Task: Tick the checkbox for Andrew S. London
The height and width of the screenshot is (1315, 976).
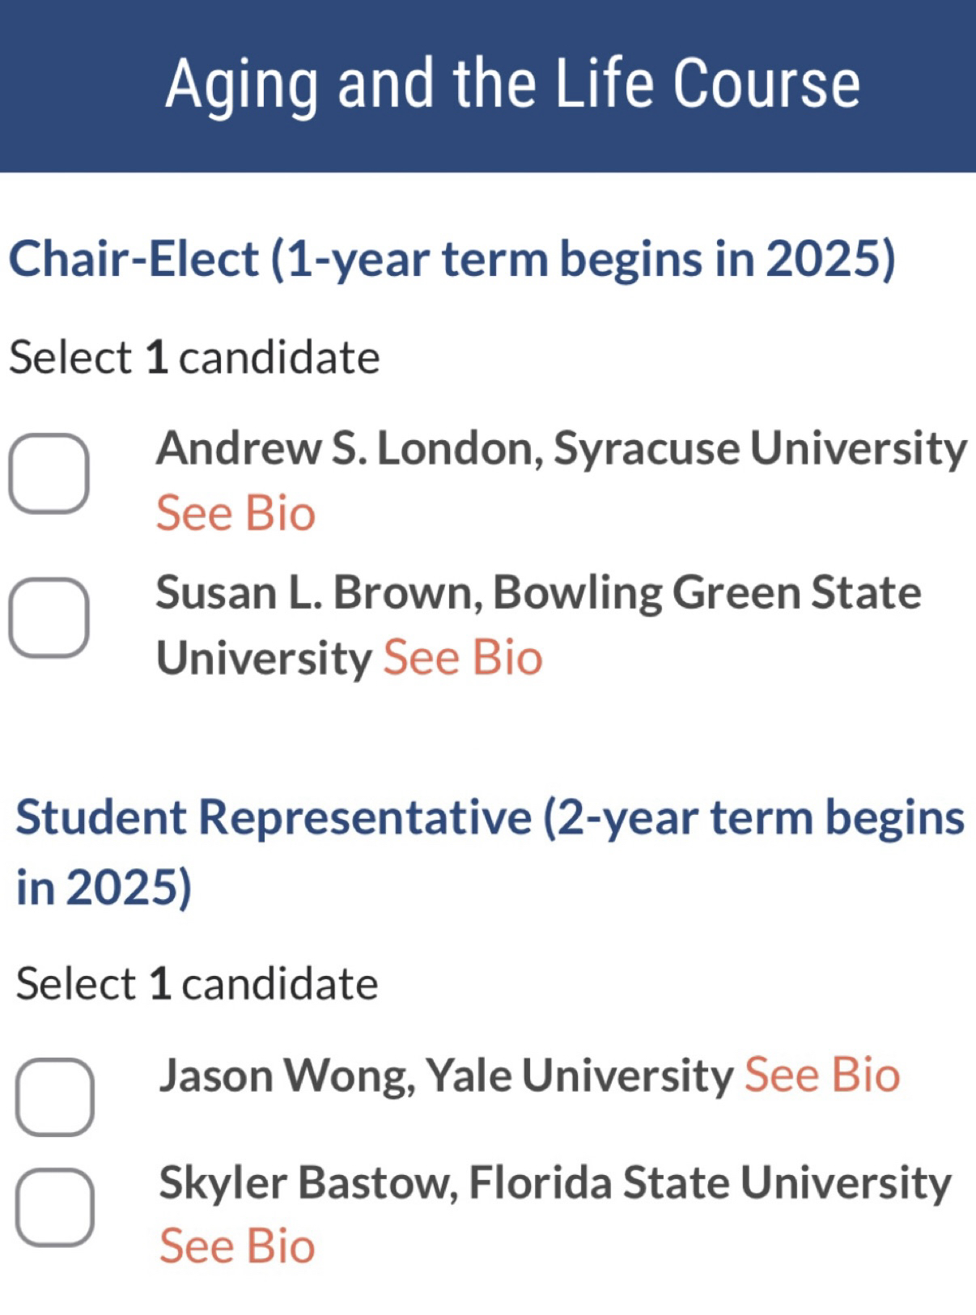Action: pos(49,473)
